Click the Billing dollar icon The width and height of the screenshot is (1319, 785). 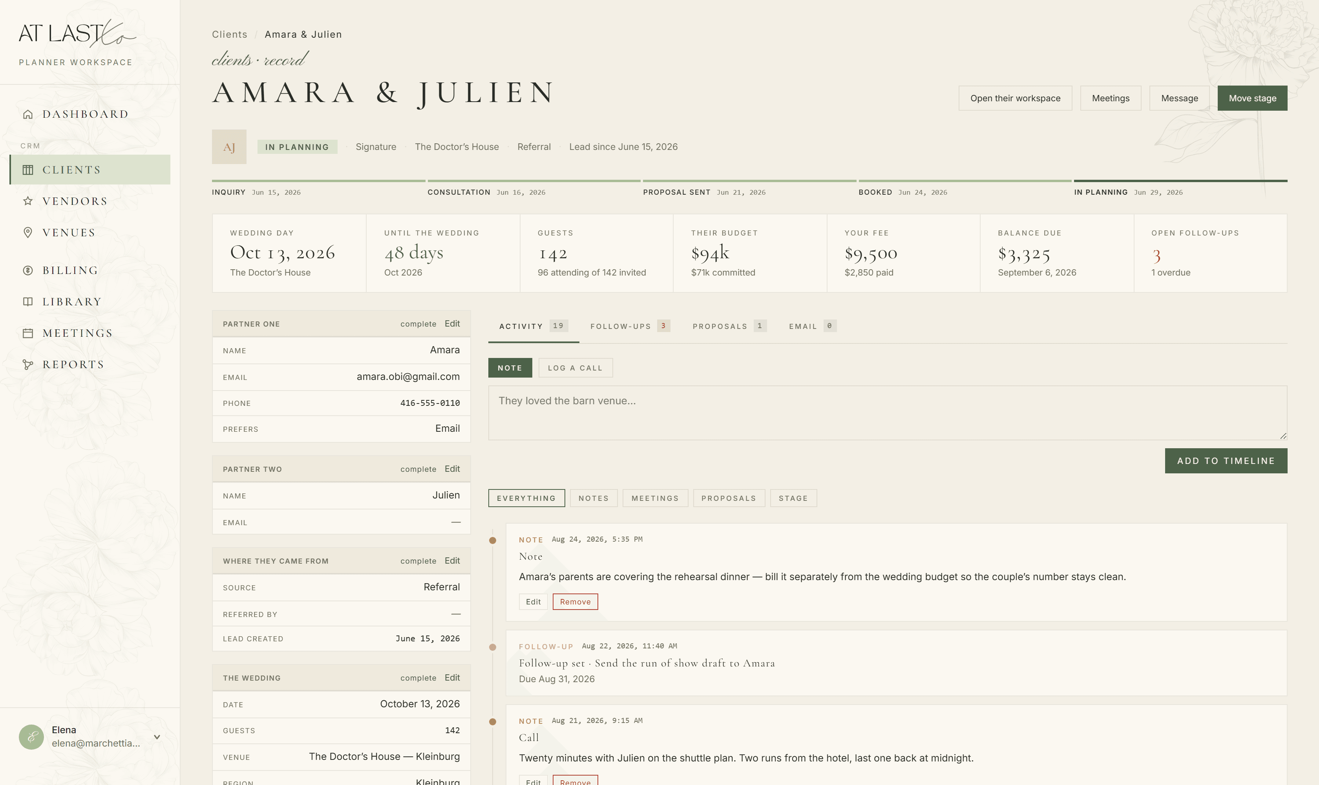point(28,270)
